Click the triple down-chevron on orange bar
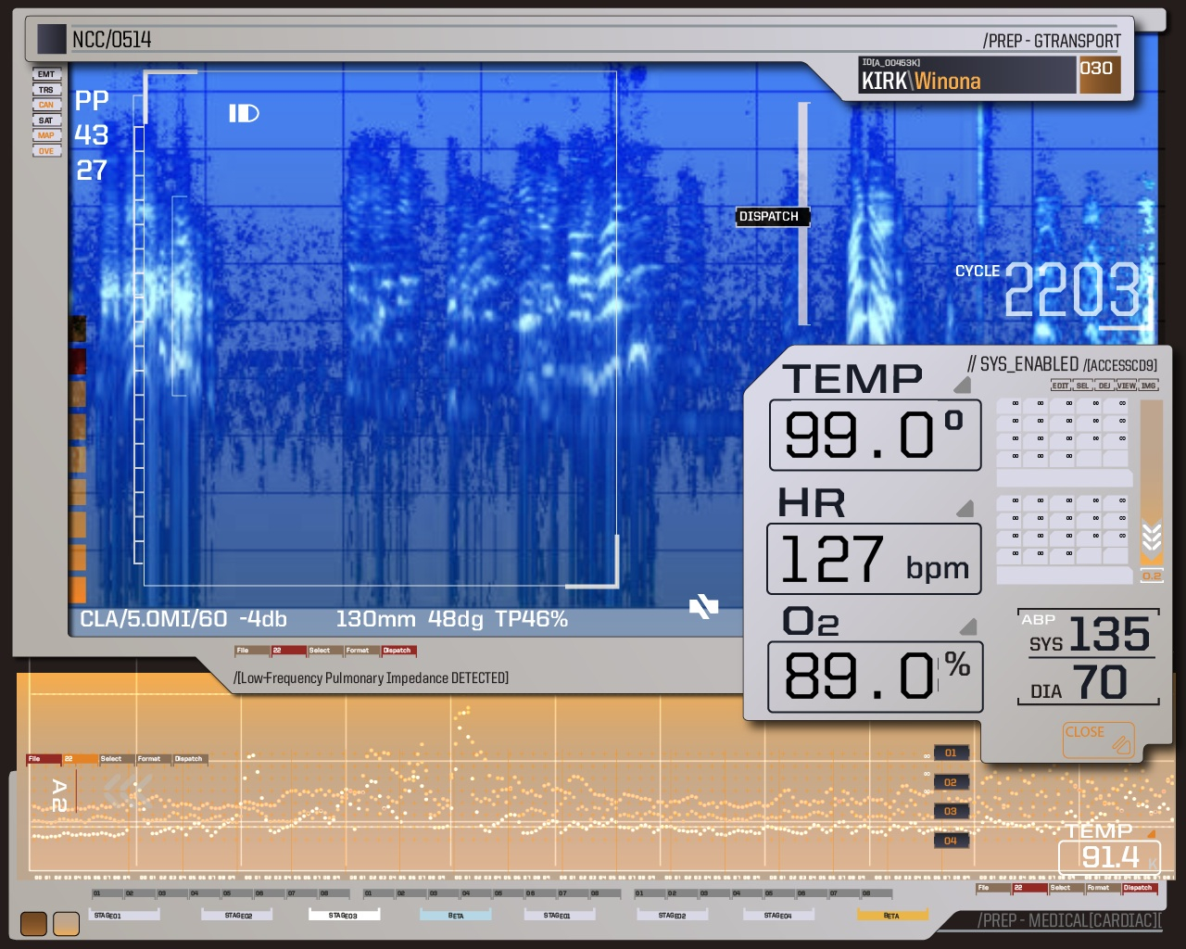This screenshot has width=1186, height=949. click(1152, 538)
